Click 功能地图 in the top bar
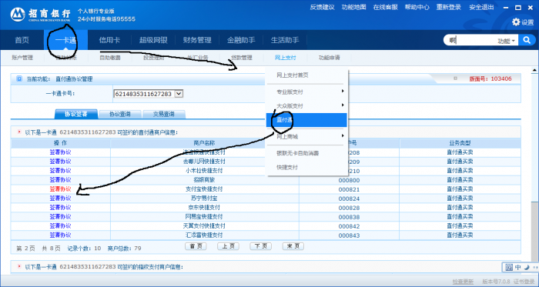539x287 pixels. point(354,7)
